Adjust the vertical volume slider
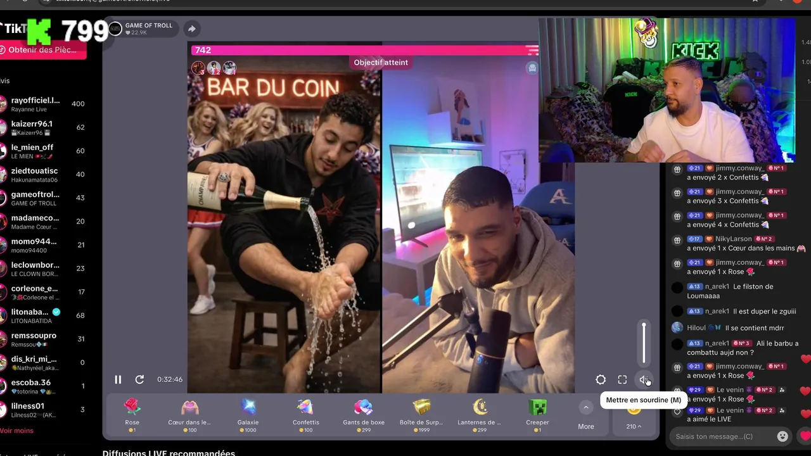This screenshot has width=811, height=456. [644, 343]
